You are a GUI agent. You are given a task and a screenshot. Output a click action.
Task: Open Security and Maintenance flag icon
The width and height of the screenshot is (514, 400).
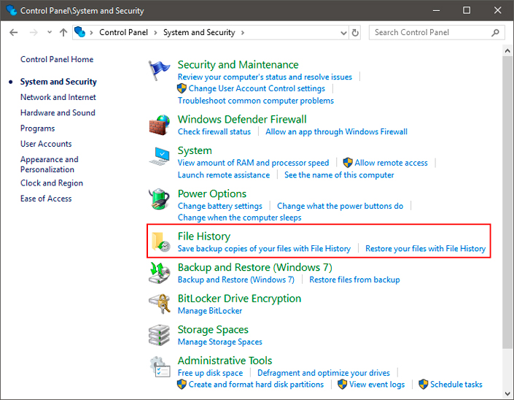point(159,70)
